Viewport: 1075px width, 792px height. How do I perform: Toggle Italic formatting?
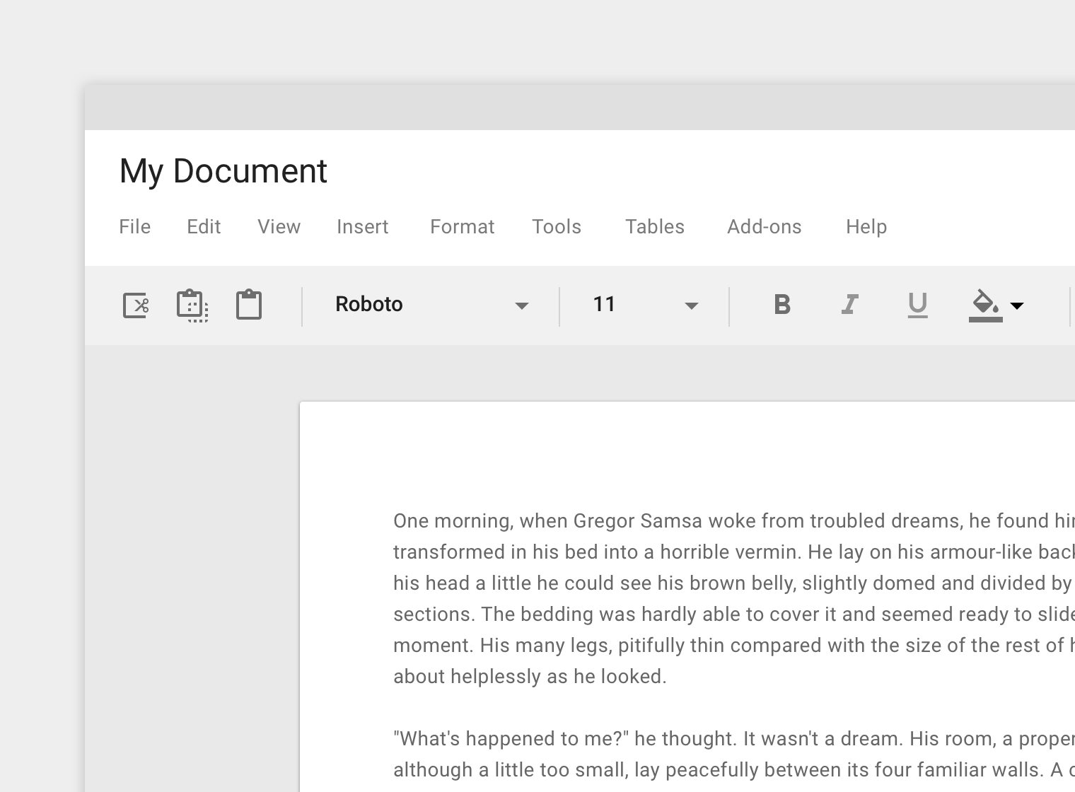(850, 305)
